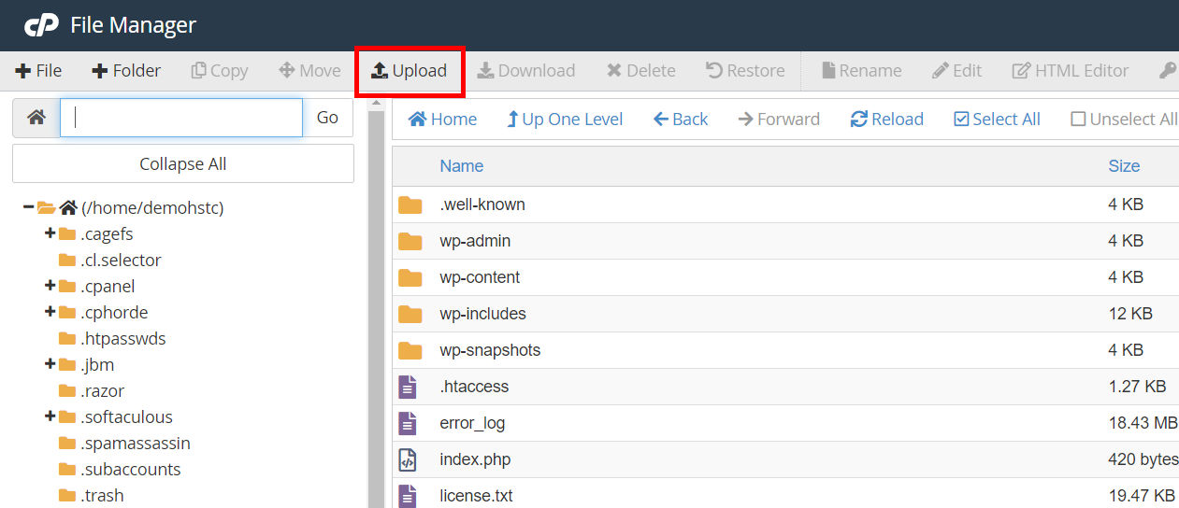Click the 18.43 MB size value
Screen dimensions: 1179x508
click(1143, 423)
